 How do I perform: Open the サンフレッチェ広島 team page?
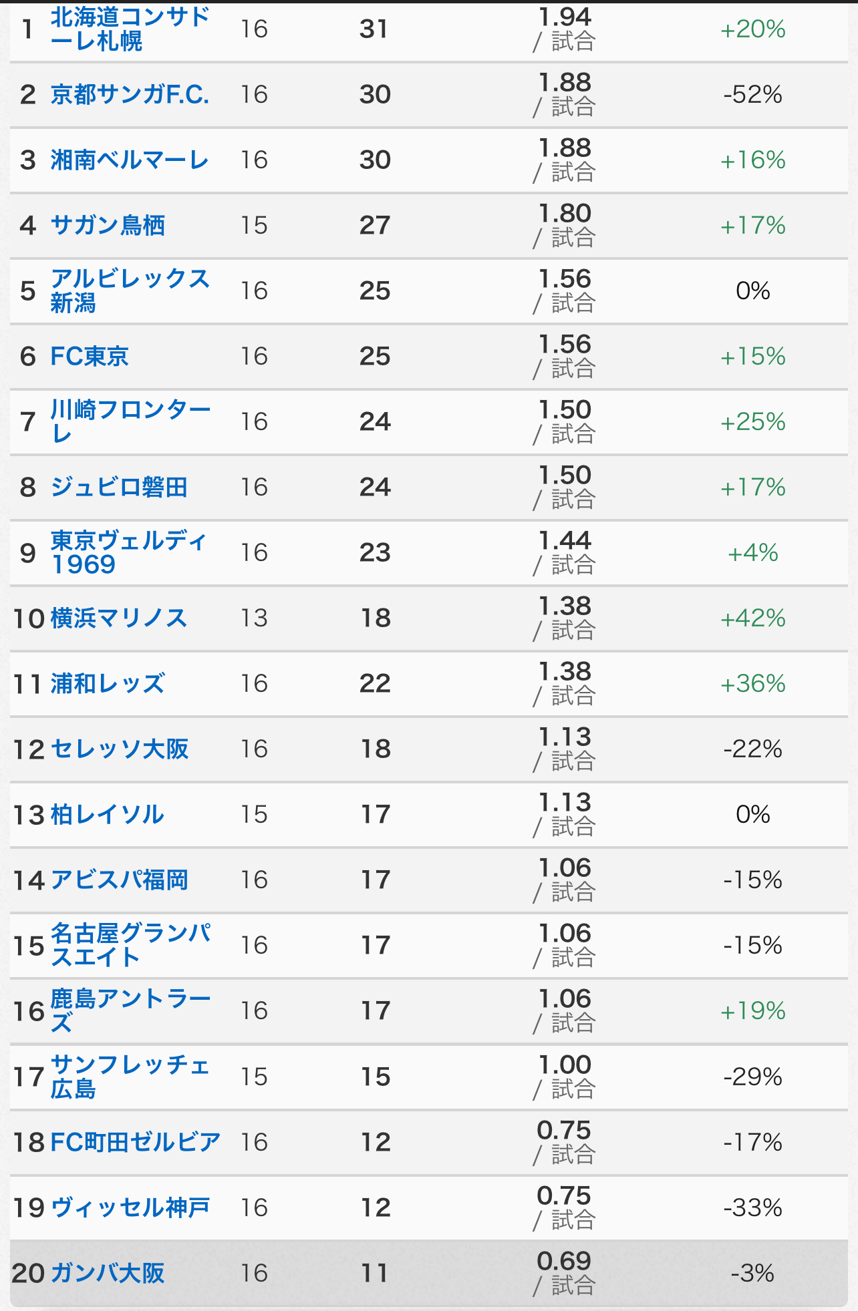[130, 1077]
